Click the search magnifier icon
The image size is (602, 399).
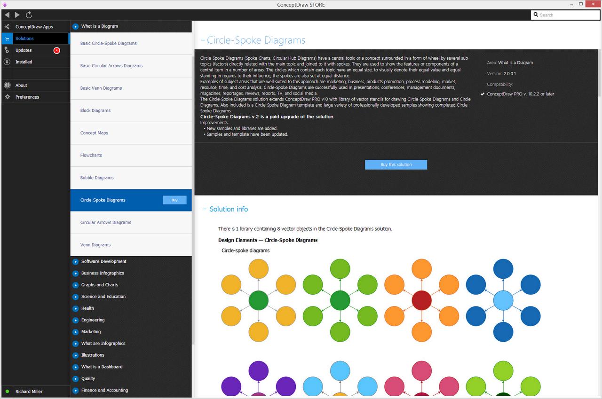(x=536, y=15)
